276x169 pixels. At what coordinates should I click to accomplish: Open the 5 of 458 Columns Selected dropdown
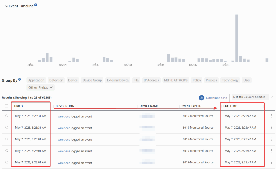click(x=253, y=97)
